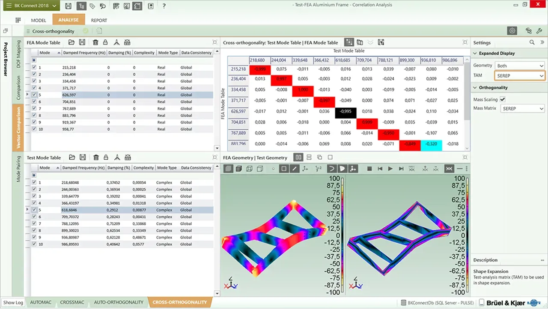Image resolution: width=548 pixels, height=313 pixels.
Task: Stop the geometry animation
Action: 369,169
